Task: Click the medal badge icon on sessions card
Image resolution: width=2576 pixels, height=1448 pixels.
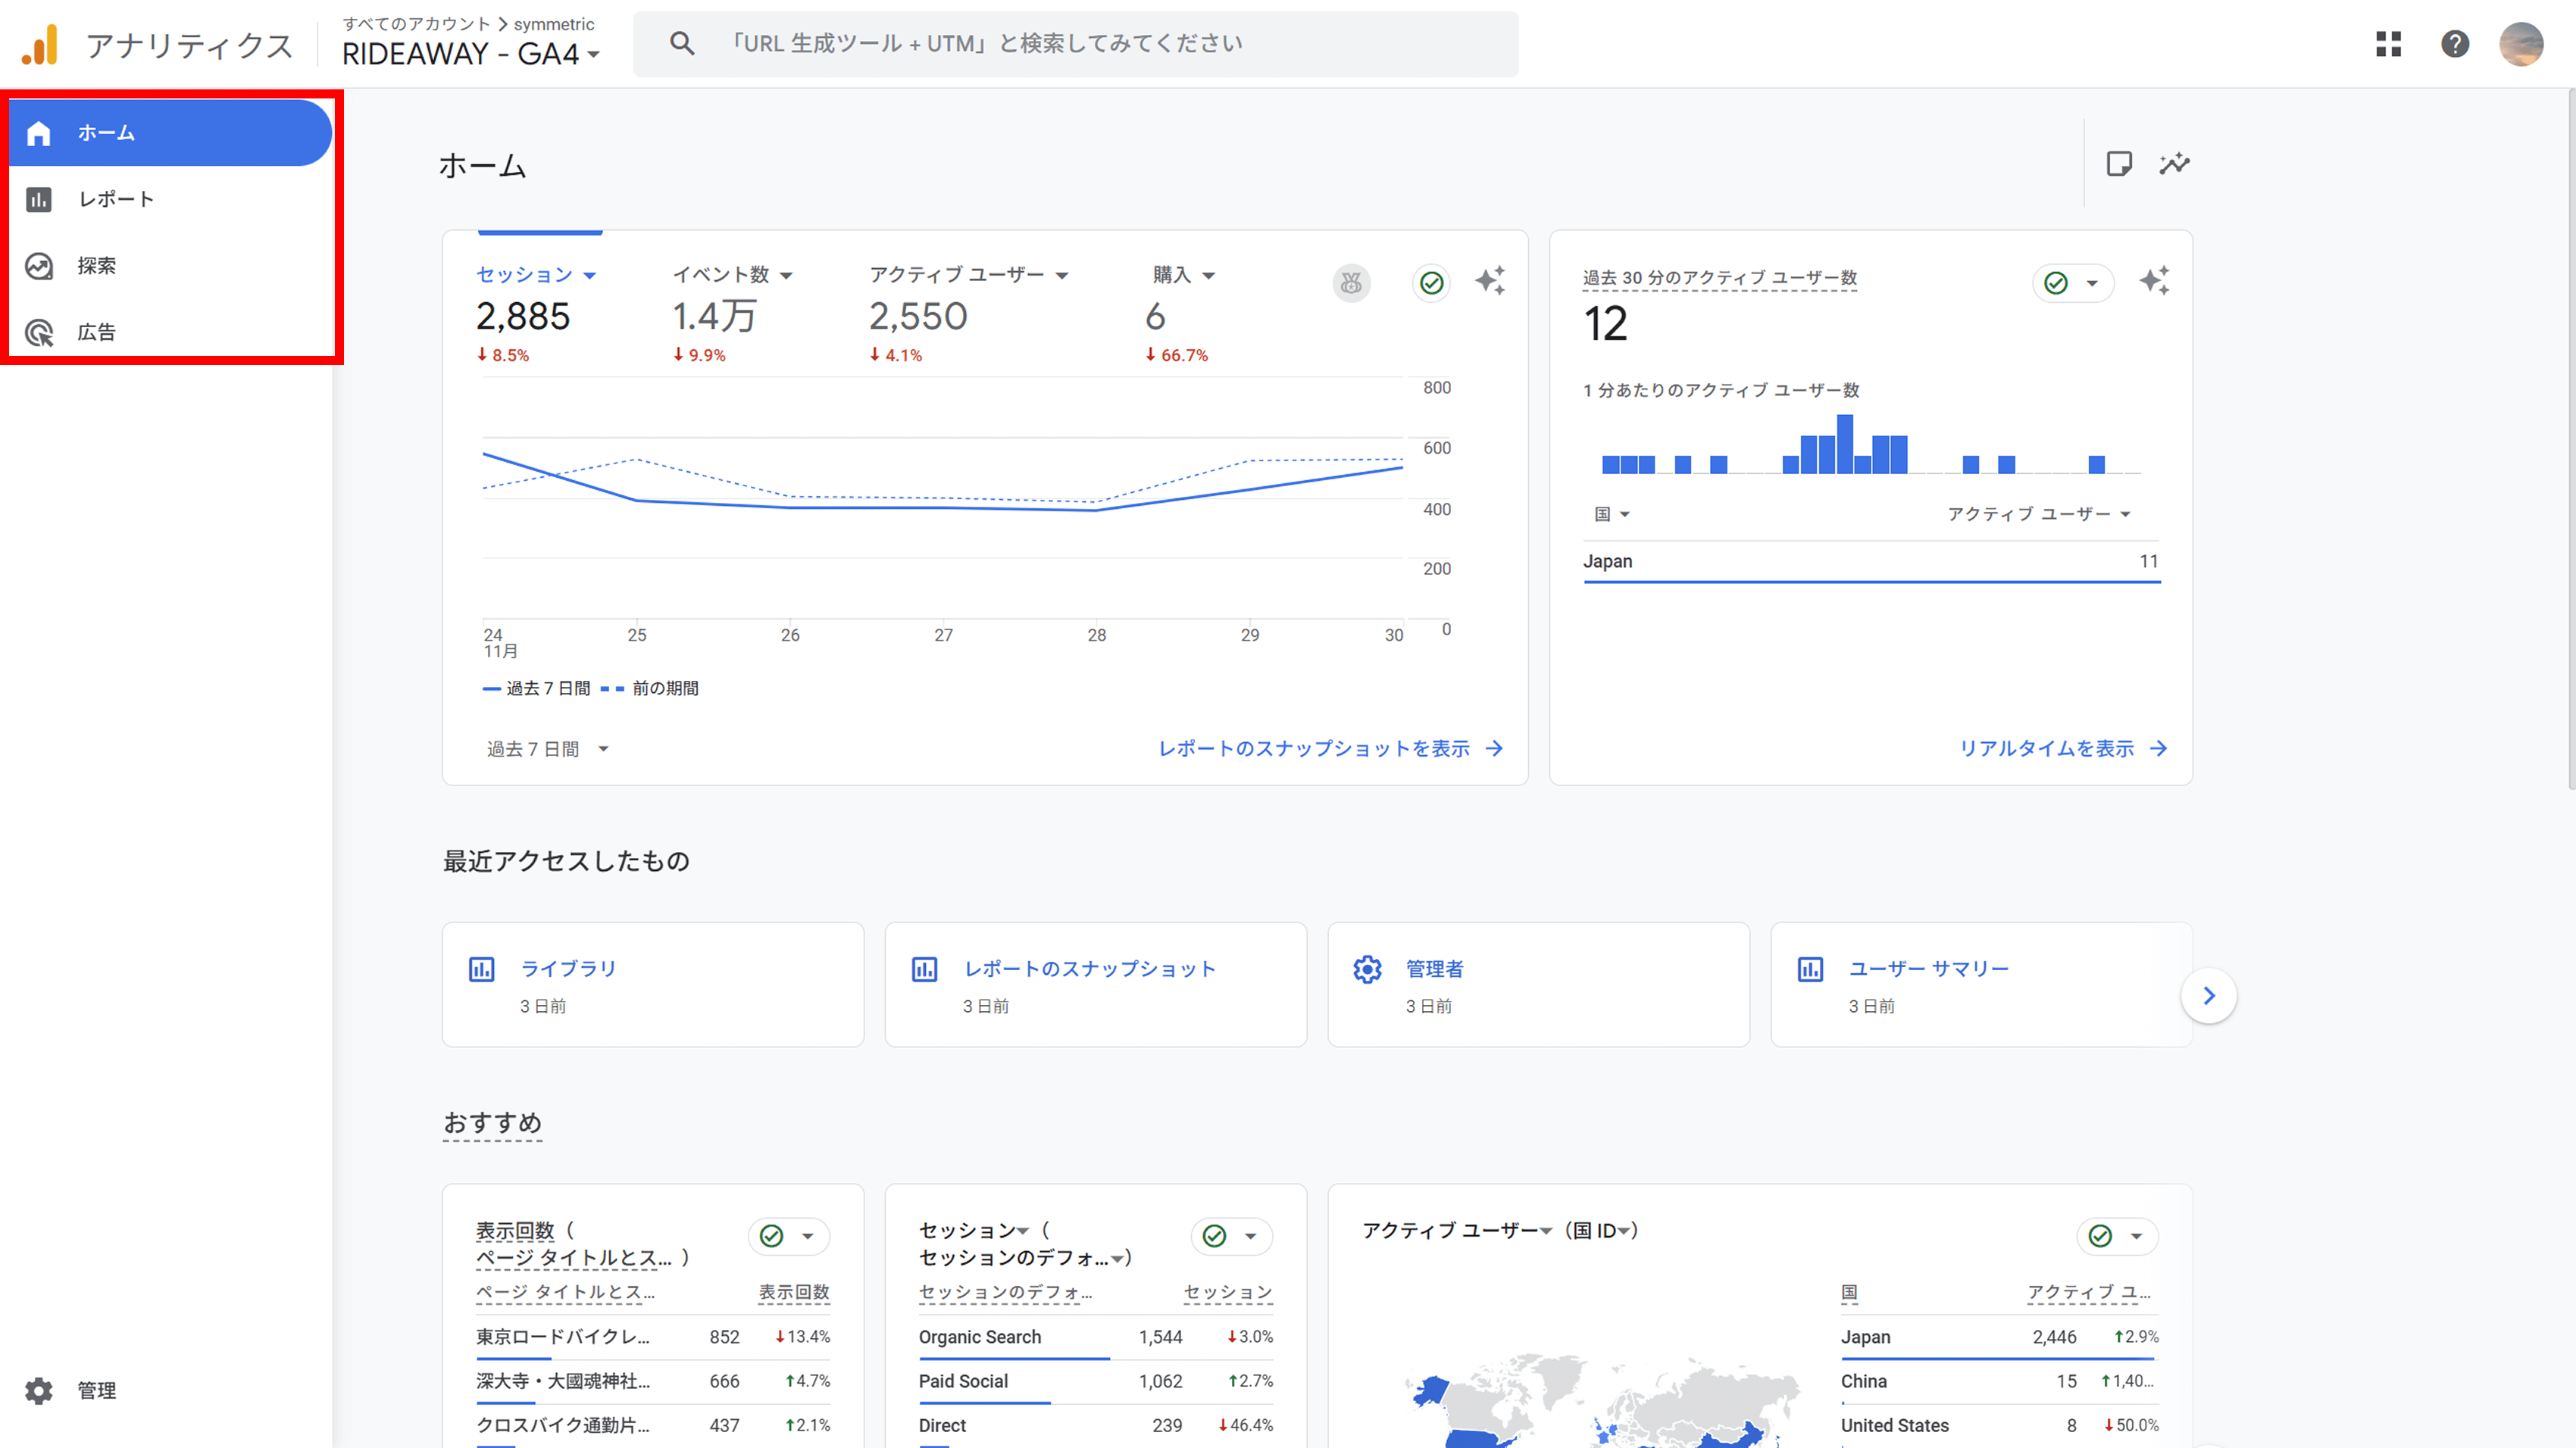Action: [x=1351, y=284]
